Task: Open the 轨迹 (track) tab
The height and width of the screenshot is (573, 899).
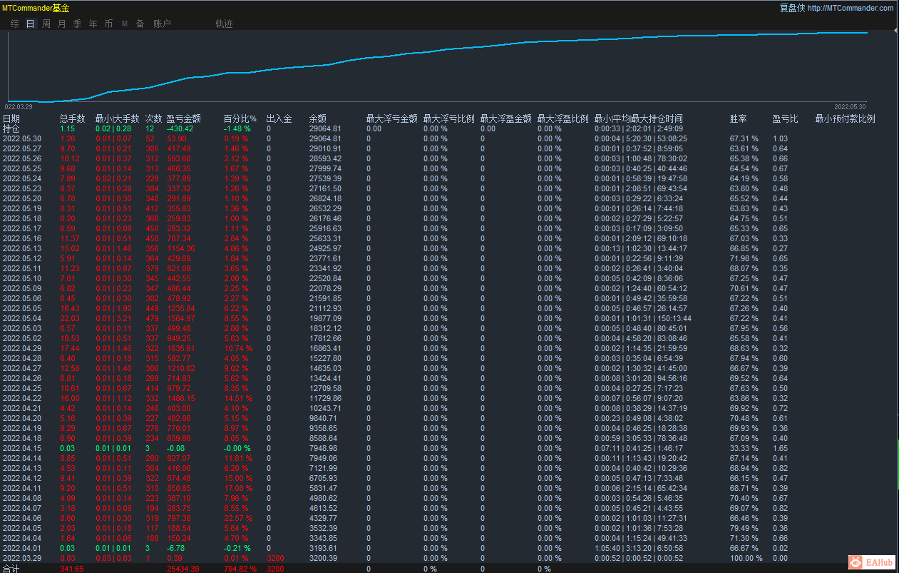Action: tap(224, 24)
